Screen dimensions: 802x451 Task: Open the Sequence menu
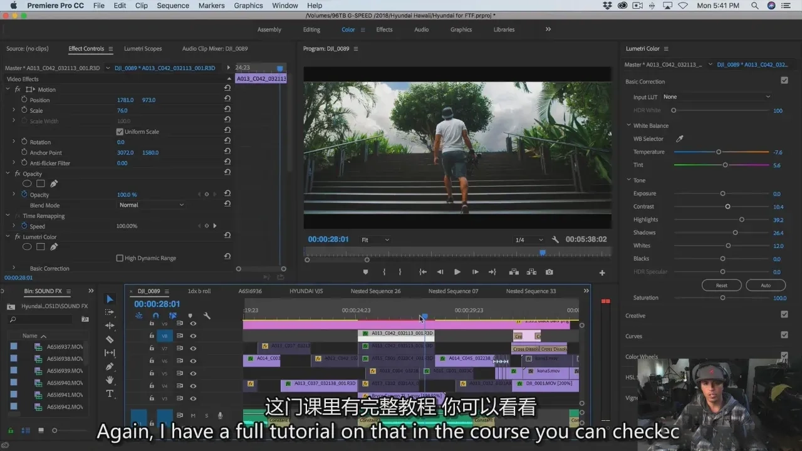click(x=173, y=6)
